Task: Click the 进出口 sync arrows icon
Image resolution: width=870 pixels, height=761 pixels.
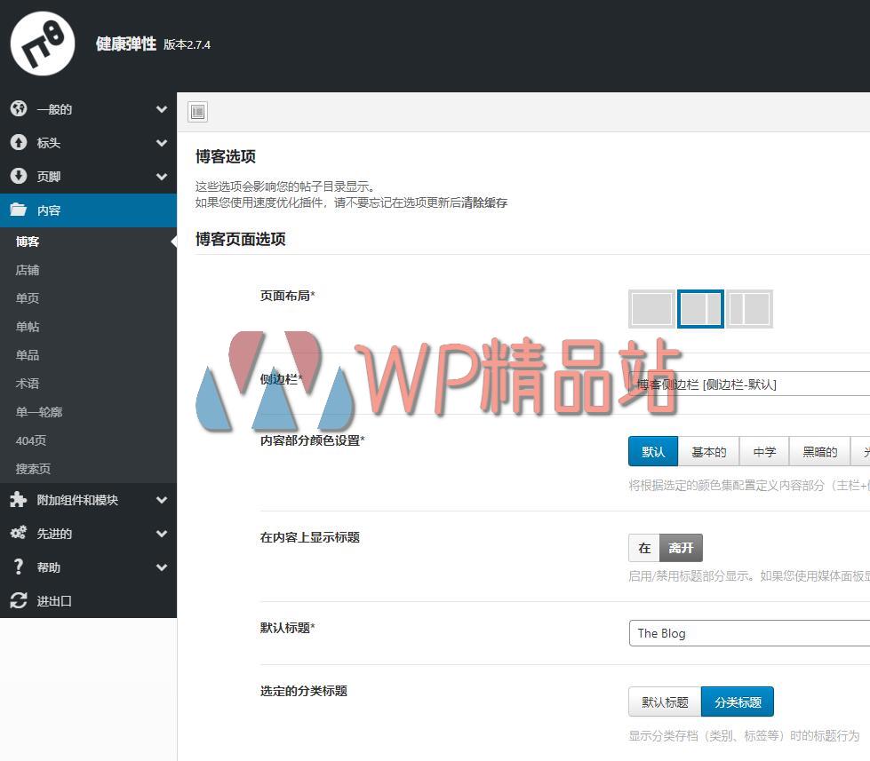Action: click(20, 601)
